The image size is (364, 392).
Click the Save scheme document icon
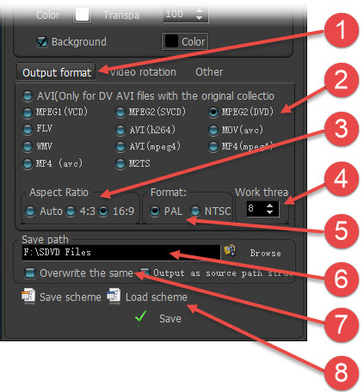pos(28,296)
